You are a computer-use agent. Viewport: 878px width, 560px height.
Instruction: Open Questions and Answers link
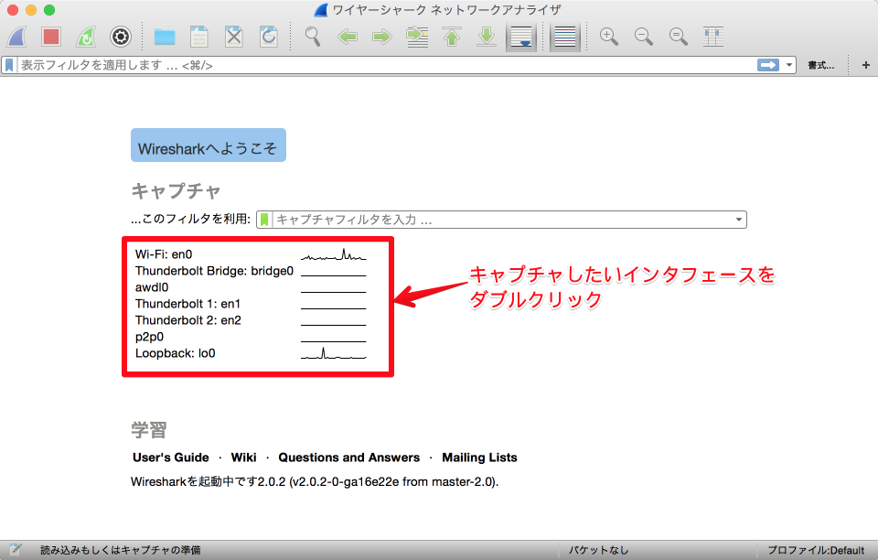click(348, 458)
